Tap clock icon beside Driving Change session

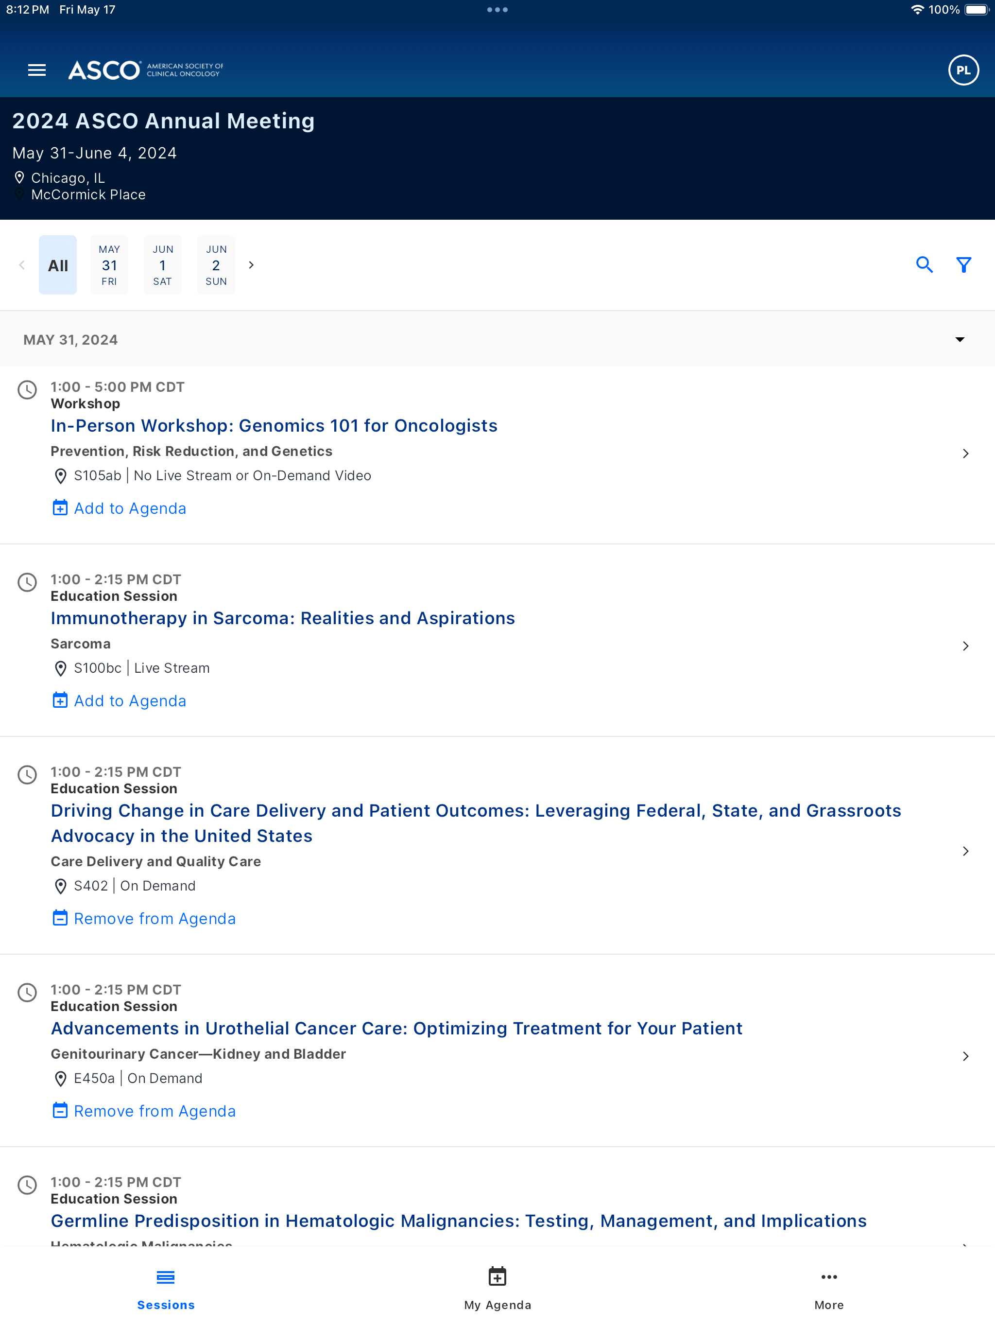tap(27, 774)
